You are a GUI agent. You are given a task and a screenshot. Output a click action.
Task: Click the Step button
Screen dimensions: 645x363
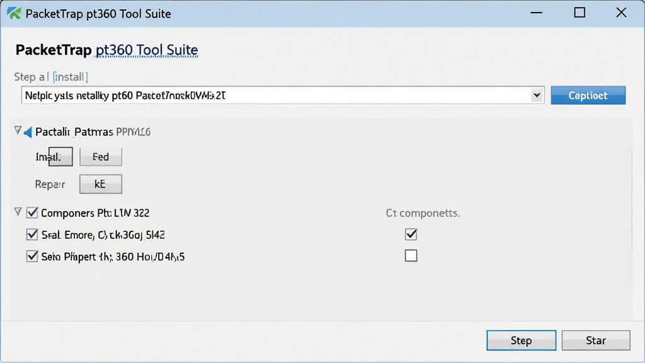521,340
